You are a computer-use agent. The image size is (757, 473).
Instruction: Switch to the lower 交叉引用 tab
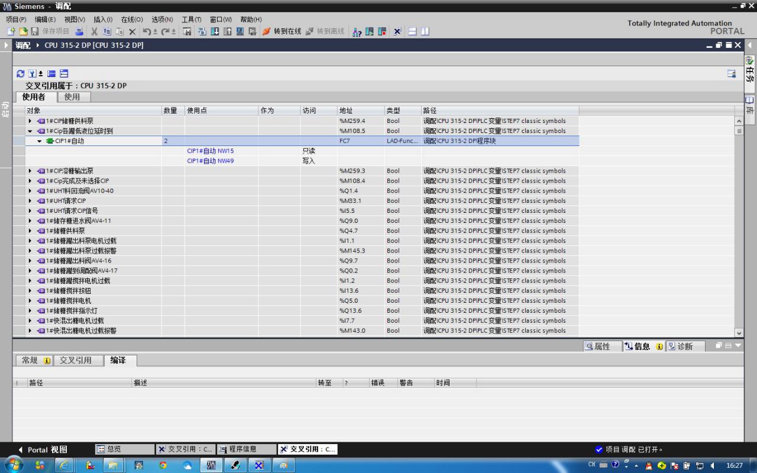tap(78, 360)
